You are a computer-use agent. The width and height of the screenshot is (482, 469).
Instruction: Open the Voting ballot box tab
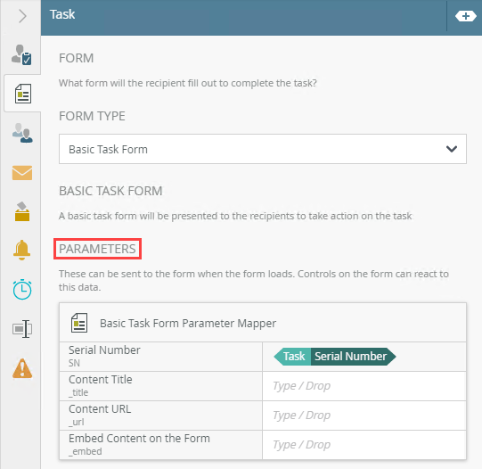point(22,211)
